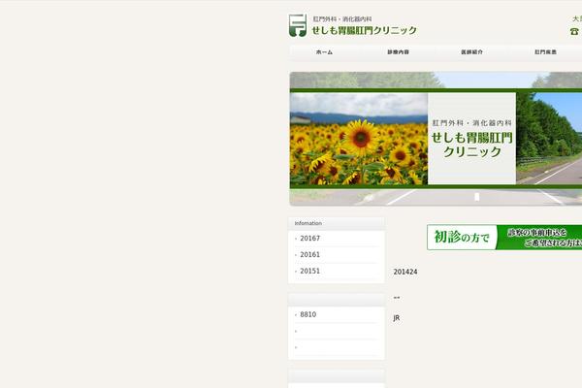
Task: Click the telephone icon in the header
Action: coord(574,32)
